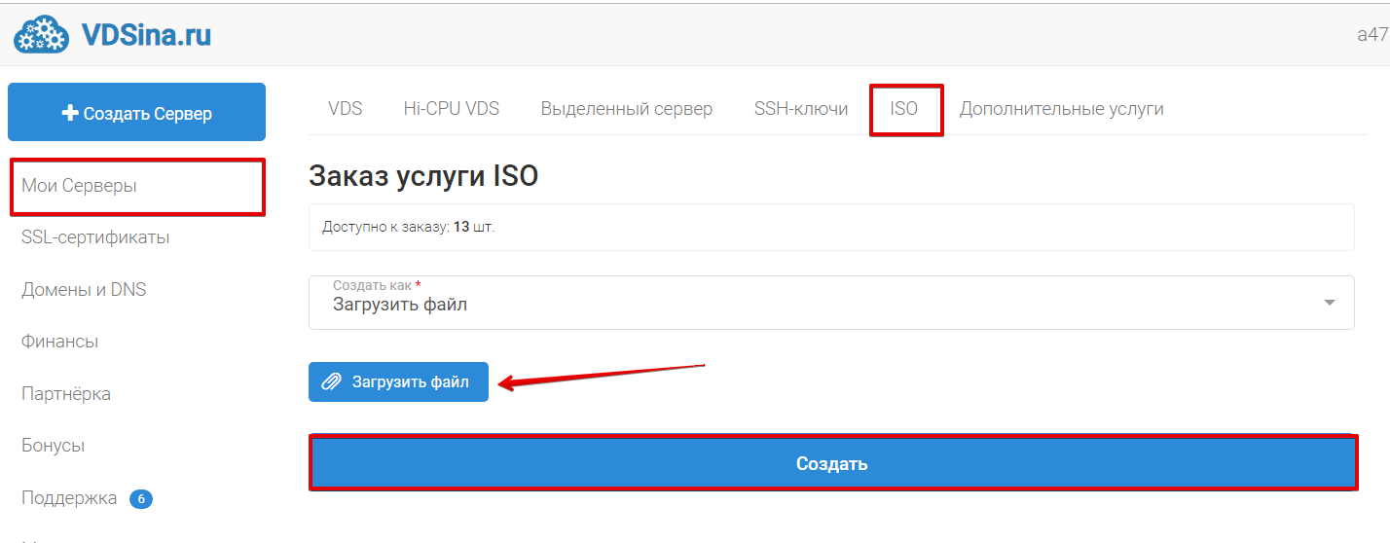Click the paperclip icon on upload button
This screenshot has height=543, width=1390.
coord(332,382)
